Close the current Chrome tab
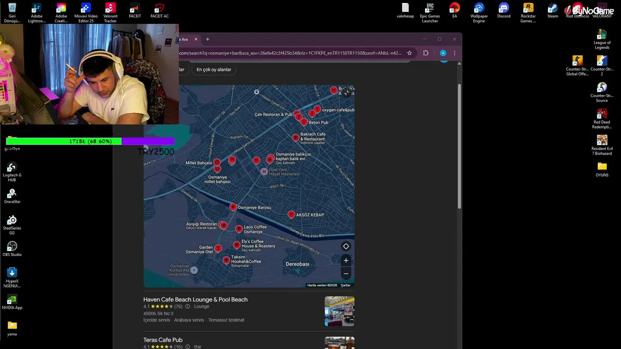Image resolution: width=621 pixels, height=349 pixels. pos(196,39)
